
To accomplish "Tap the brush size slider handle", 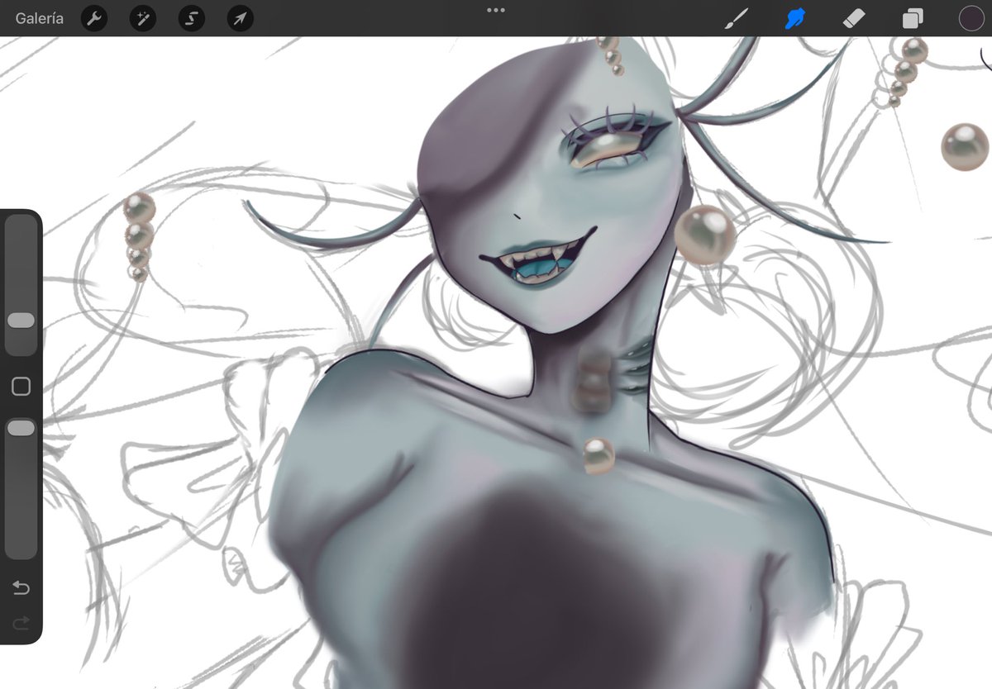I will click(x=21, y=321).
